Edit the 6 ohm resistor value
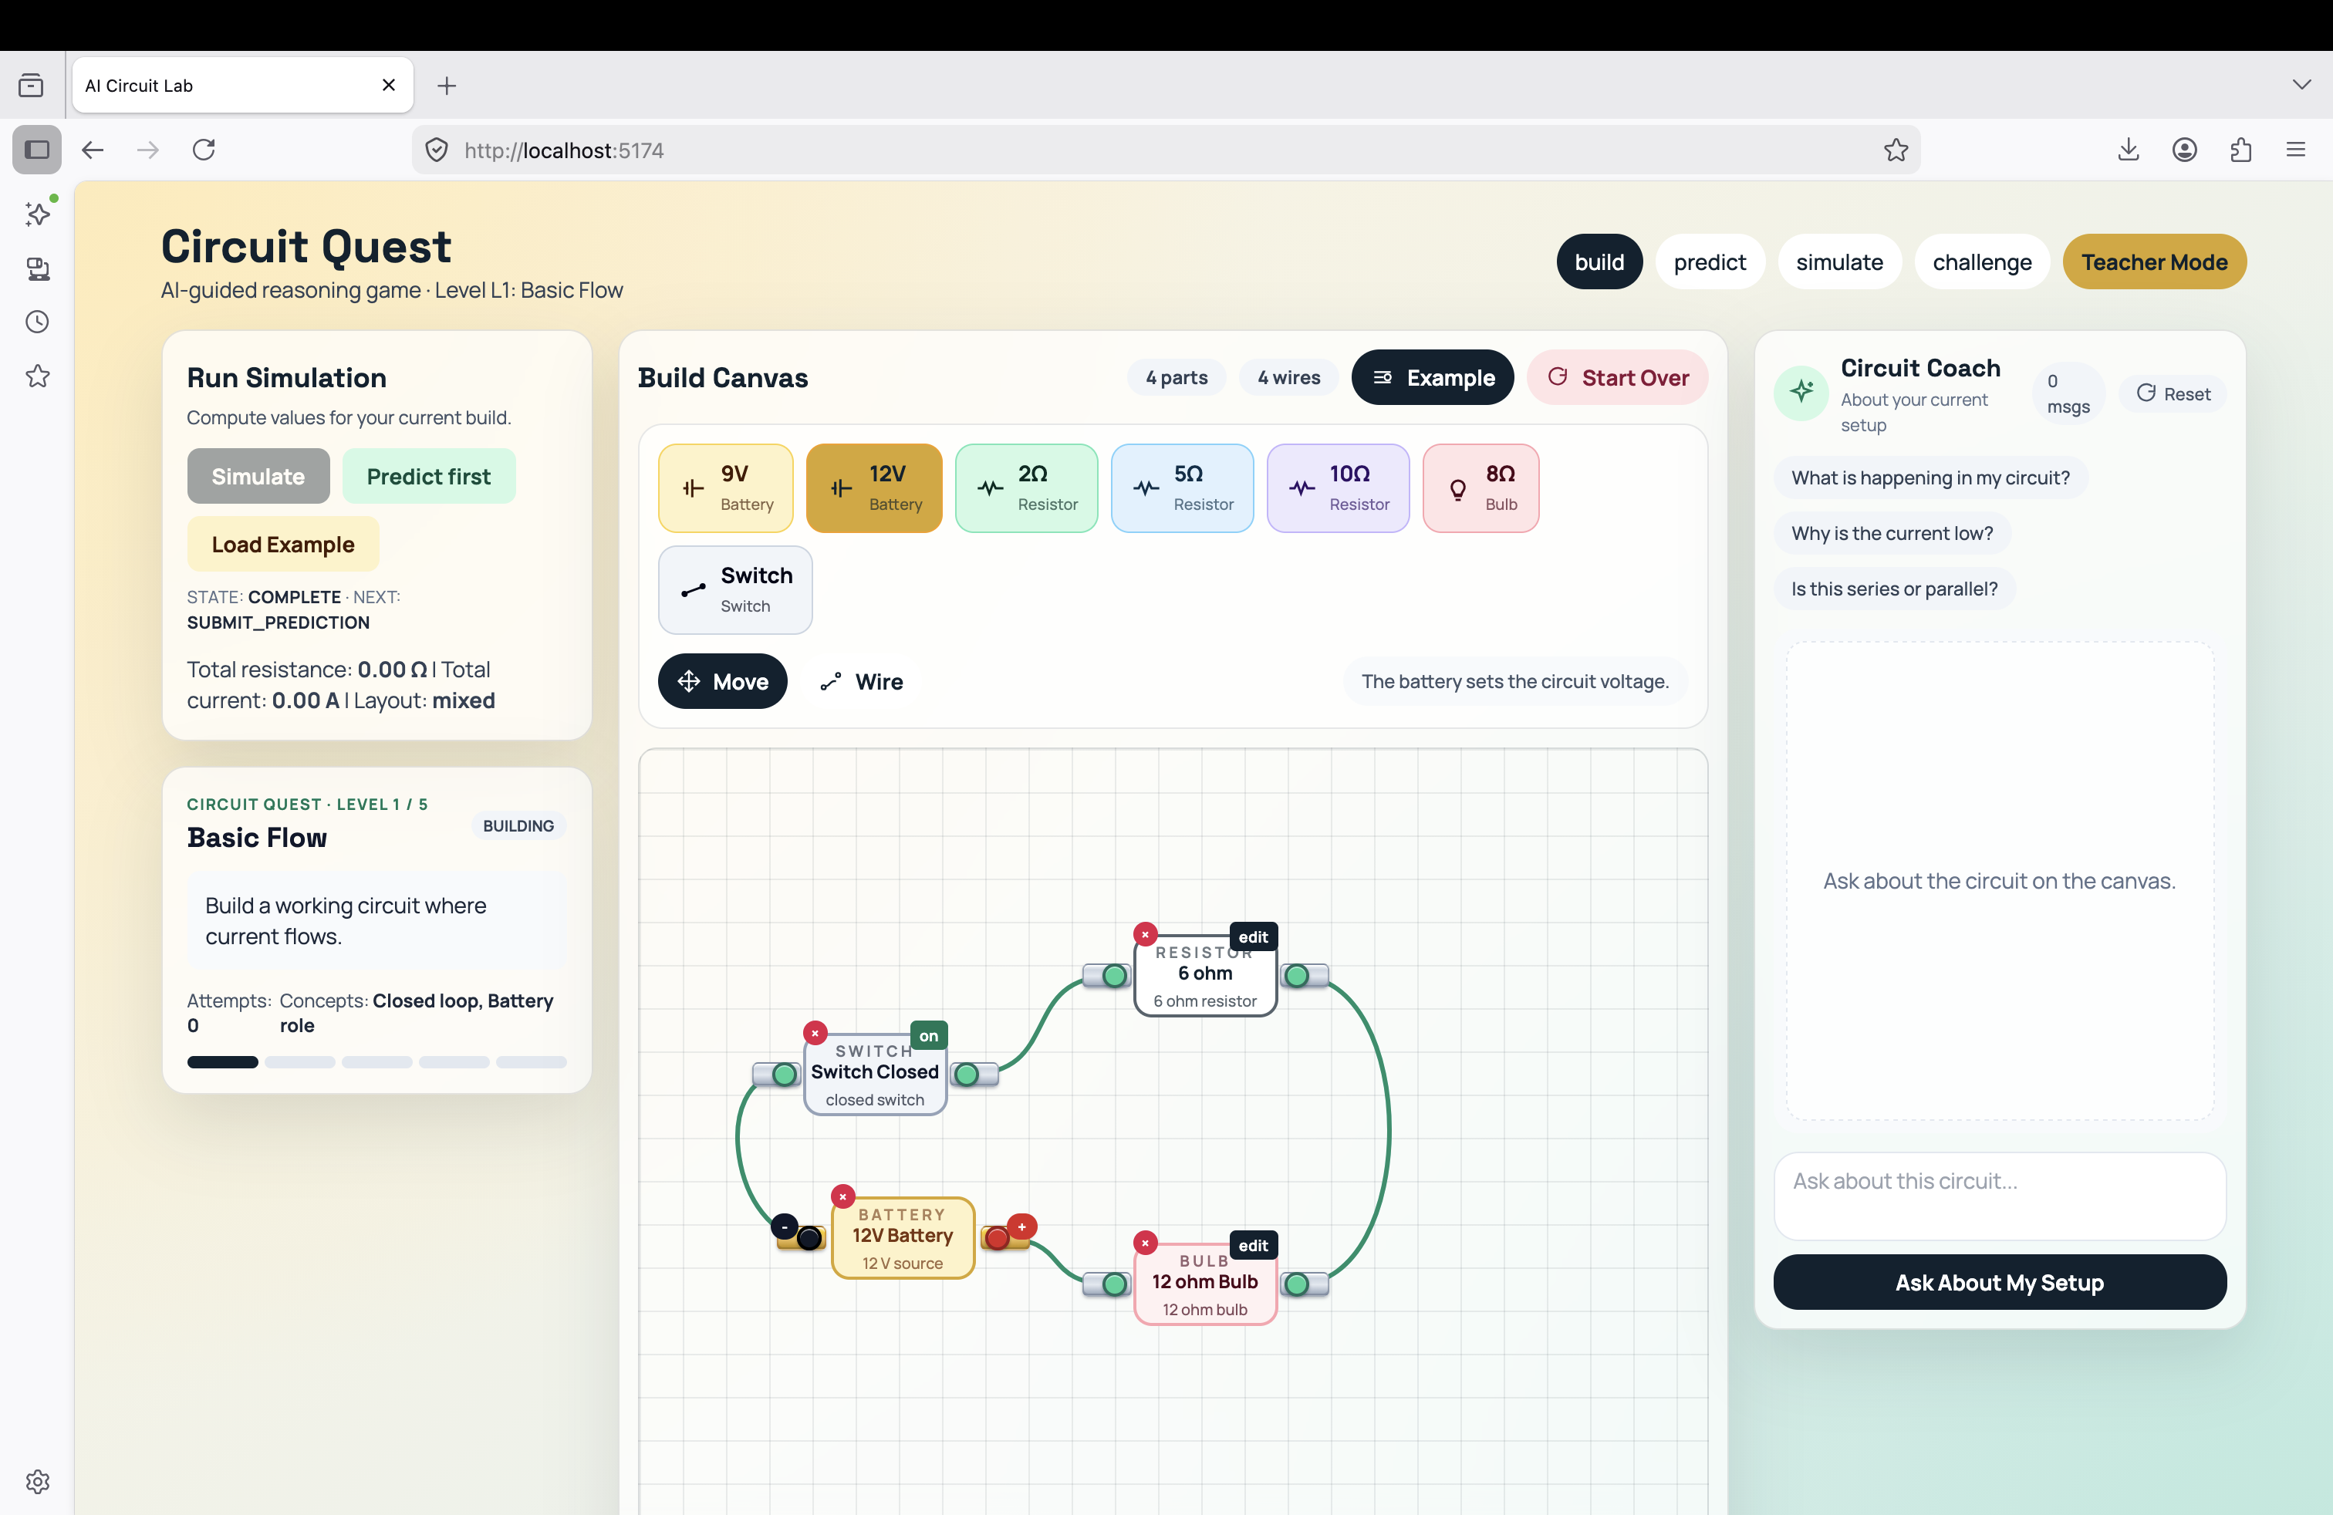This screenshot has height=1515, width=2333. [1253, 936]
